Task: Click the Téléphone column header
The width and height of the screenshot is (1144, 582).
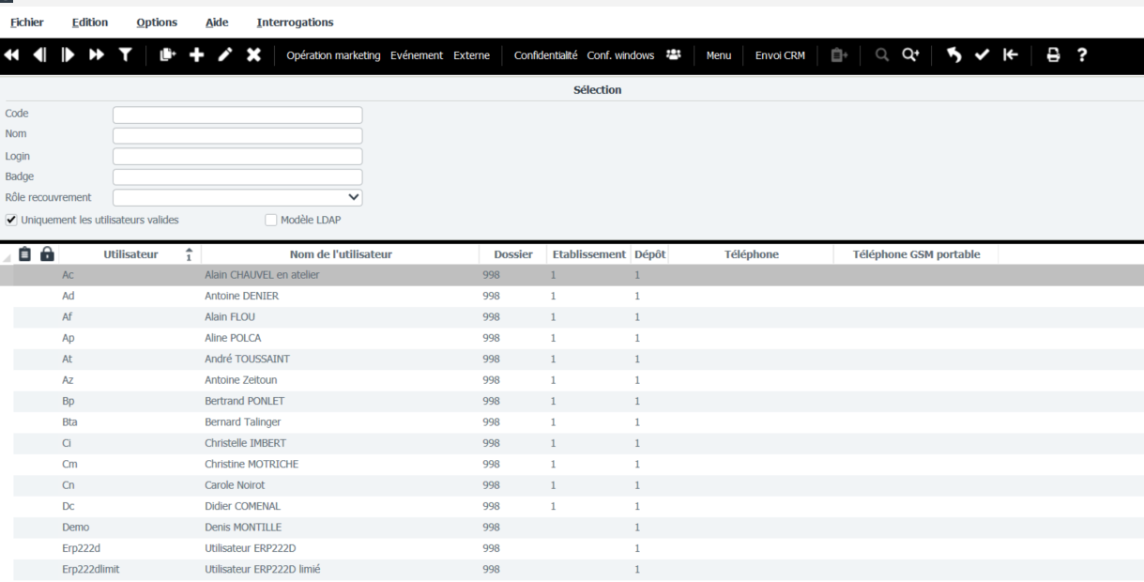Action: click(752, 254)
